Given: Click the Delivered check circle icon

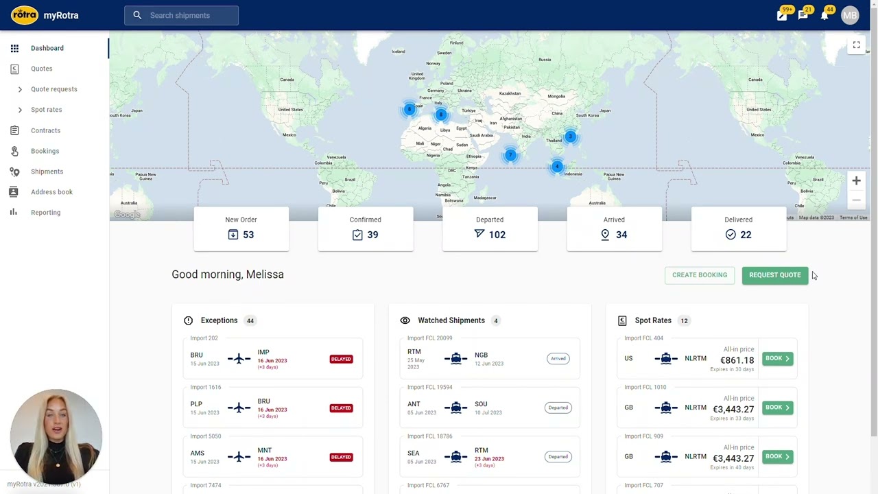Looking at the screenshot, I should [x=731, y=235].
